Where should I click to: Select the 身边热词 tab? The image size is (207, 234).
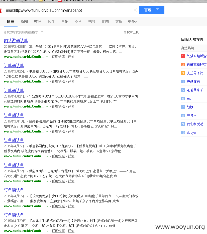coord(187,48)
